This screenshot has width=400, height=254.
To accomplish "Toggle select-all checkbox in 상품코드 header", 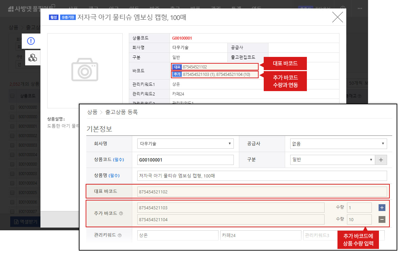I will (12, 96).
